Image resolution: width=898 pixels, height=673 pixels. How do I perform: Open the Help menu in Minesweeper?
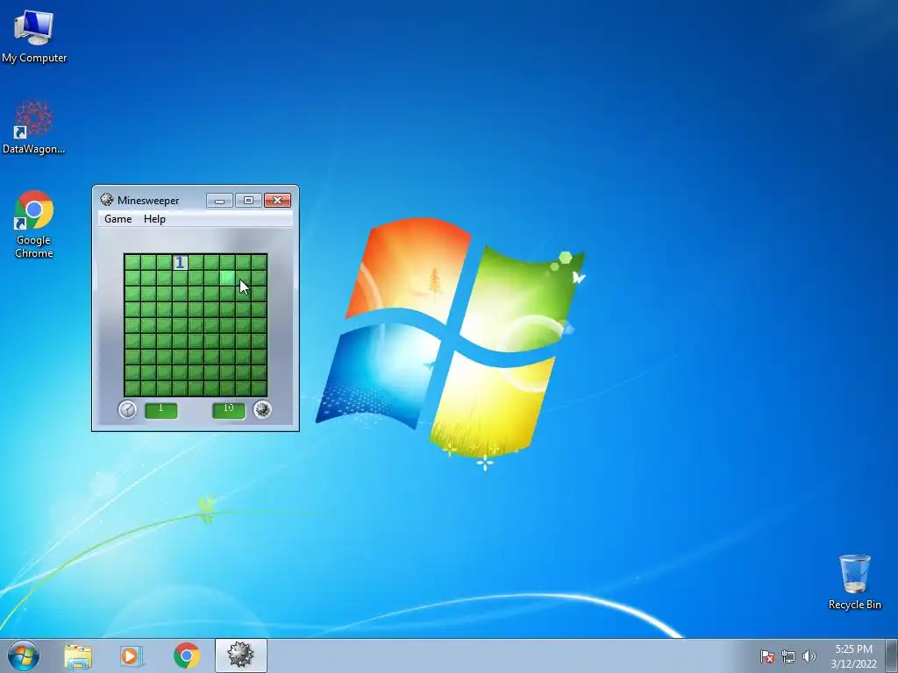pos(154,219)
